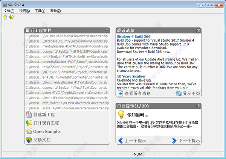Screen dimensions: 226x159
Task: Click the Open Sample folder icon
Action: click(29, 132)
